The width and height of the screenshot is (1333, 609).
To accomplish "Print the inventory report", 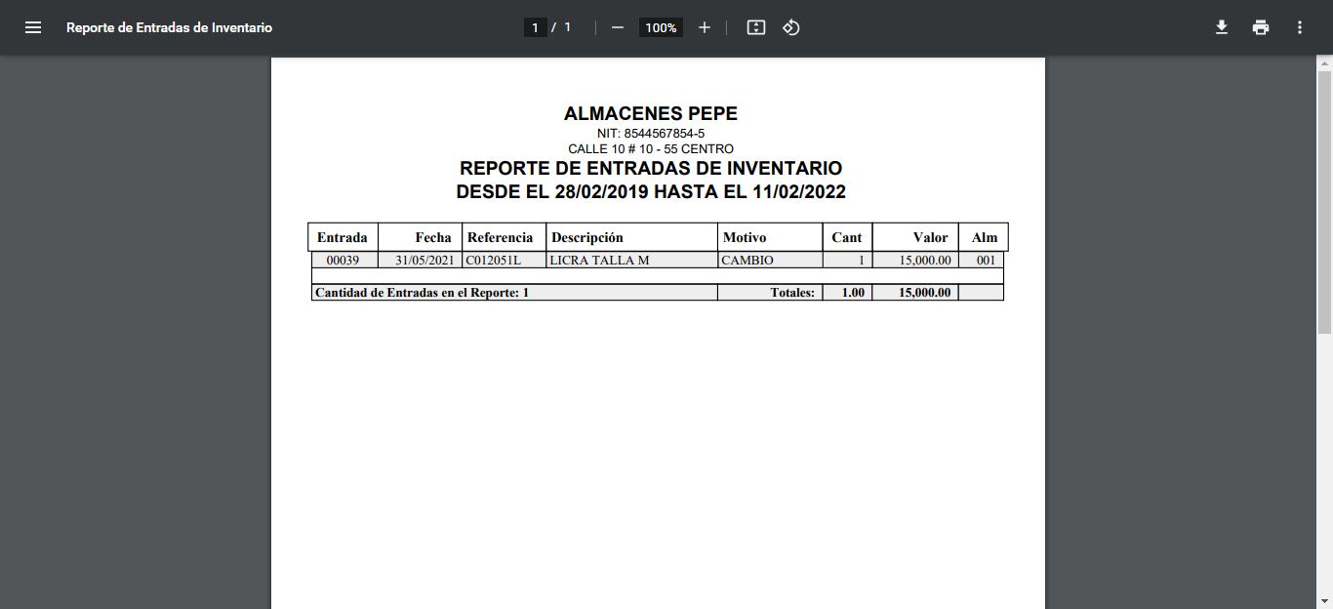I will click(x=1260, y=27).
